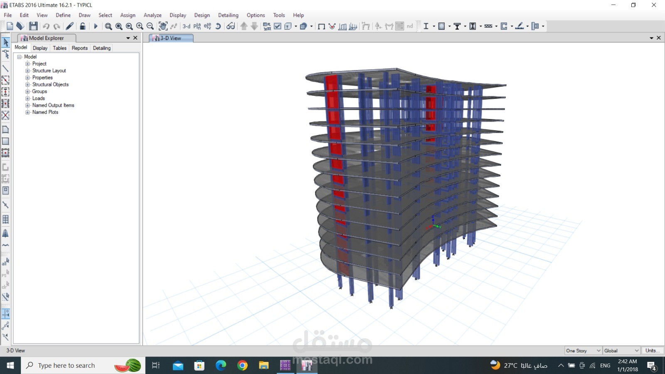The height and width of the screenshot is (374, 665).
Task: Open Model Explorer panel options arrow
Action: click(128, 38)
